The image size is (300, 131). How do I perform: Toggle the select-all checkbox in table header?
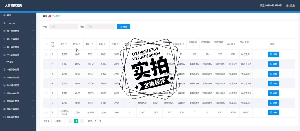(x=46, y=44)
